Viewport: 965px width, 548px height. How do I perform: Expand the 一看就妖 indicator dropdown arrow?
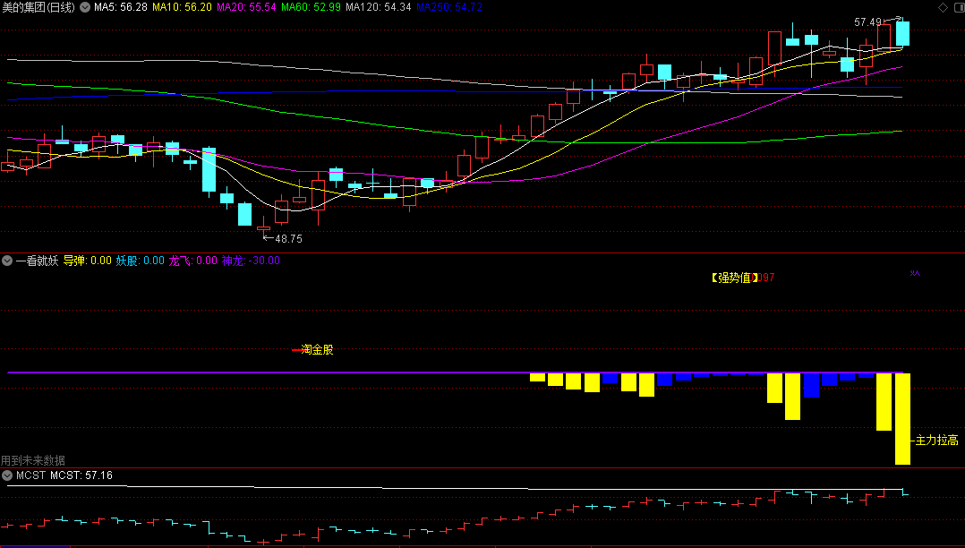[7, 261]
